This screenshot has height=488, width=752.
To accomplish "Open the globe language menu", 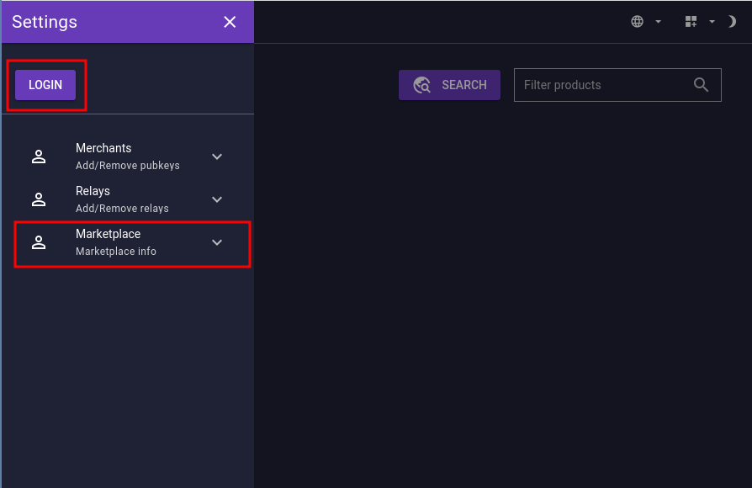I will point(638,22).
